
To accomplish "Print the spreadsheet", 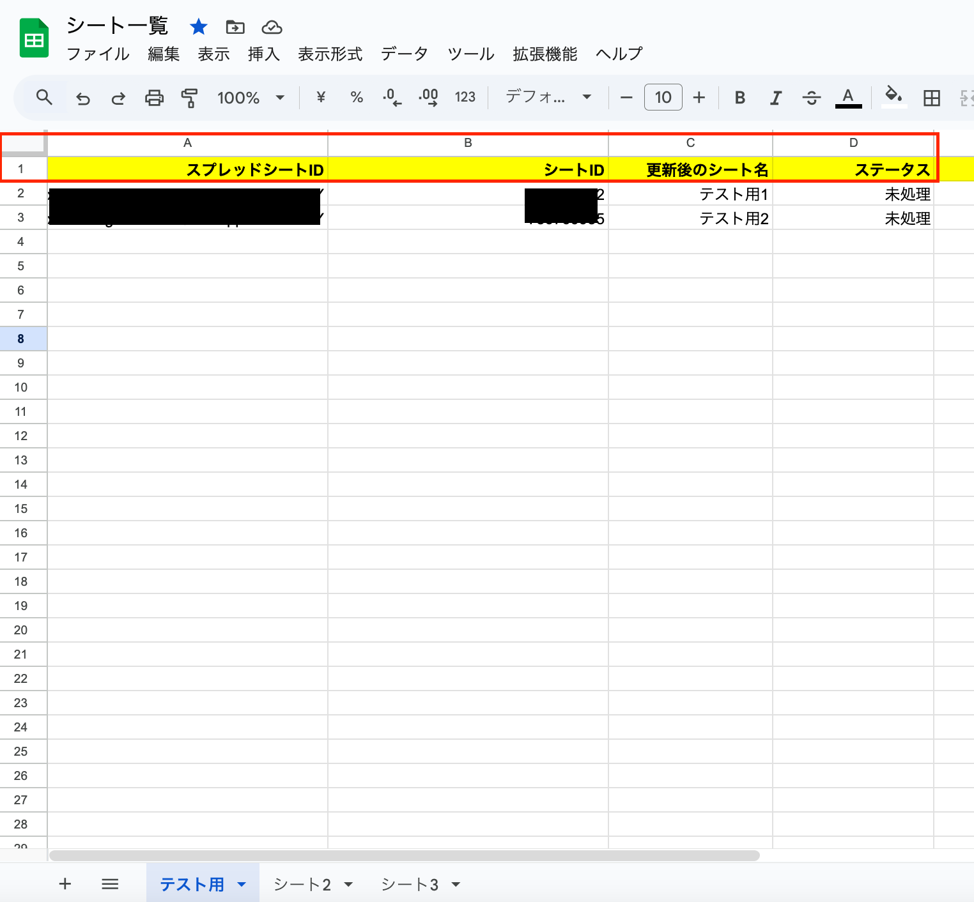I will (154, 98).
